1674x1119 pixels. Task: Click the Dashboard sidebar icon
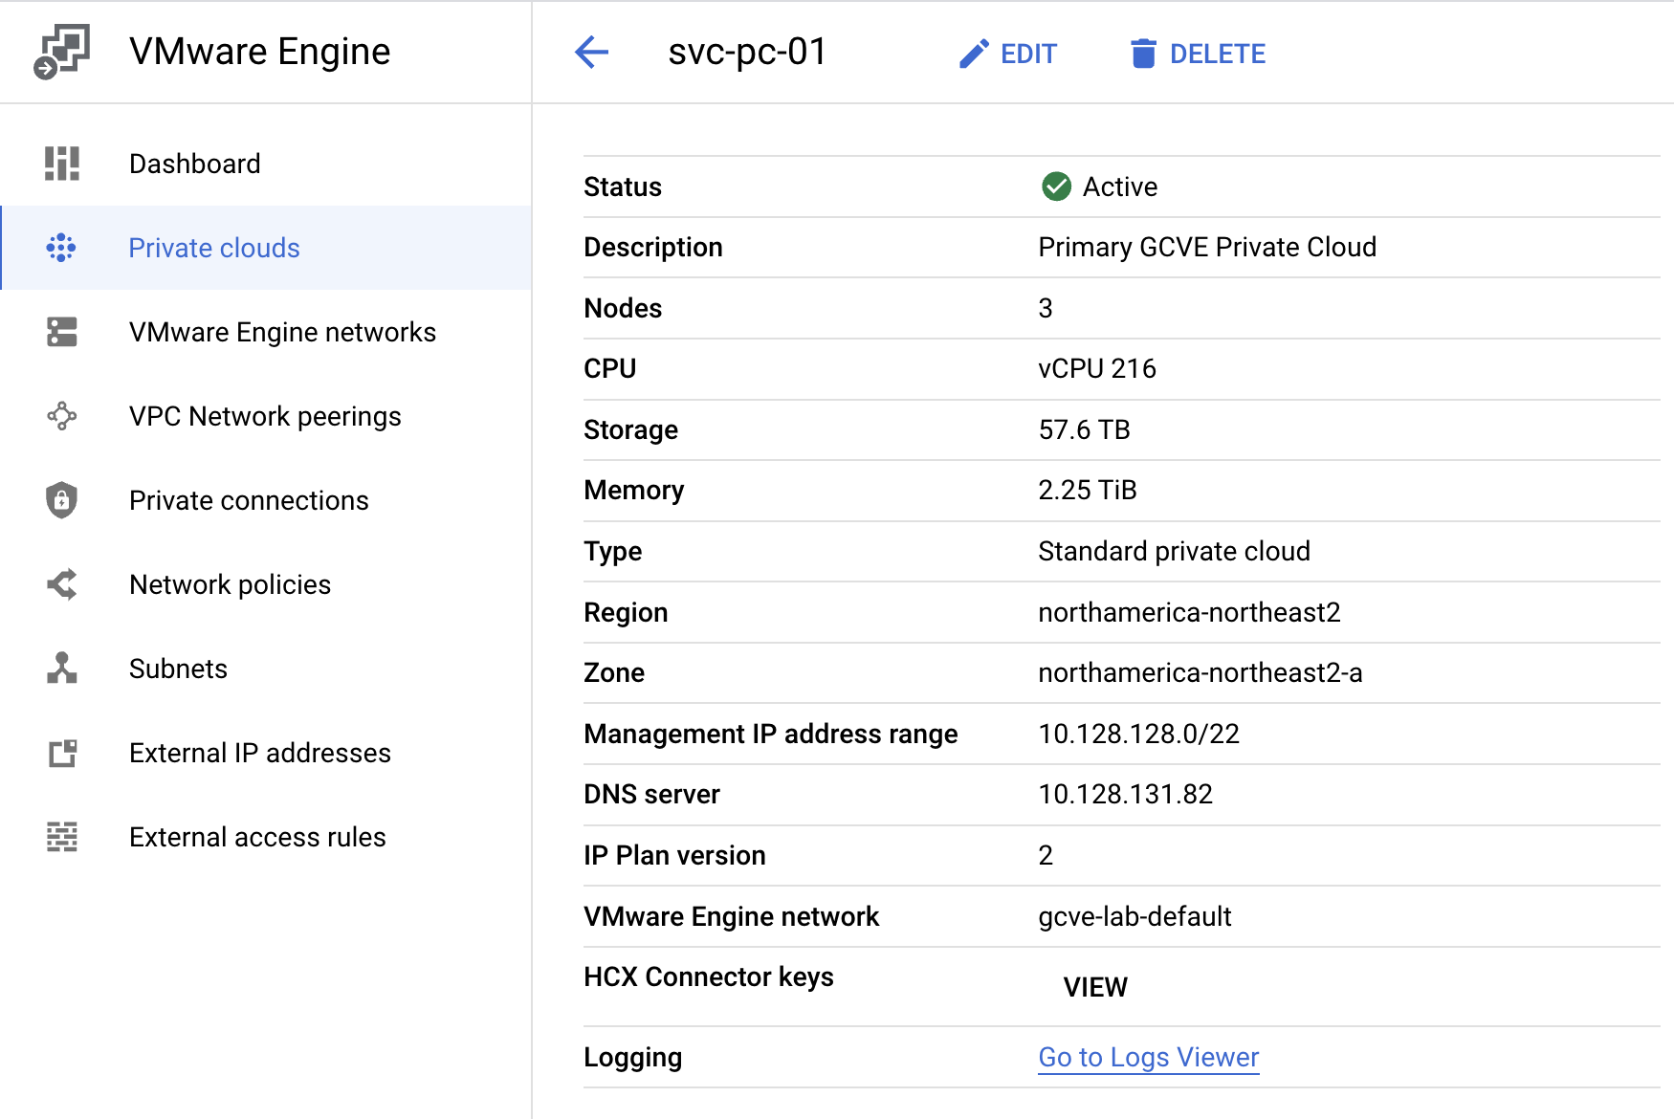pyautogui.click(x=62, y=164)
